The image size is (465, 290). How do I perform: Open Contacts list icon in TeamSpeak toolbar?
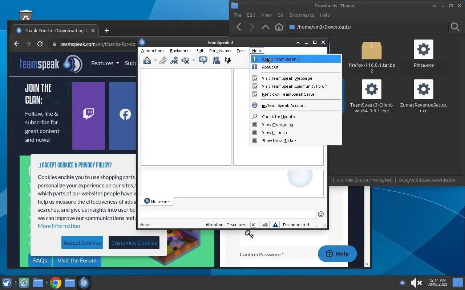217,61
